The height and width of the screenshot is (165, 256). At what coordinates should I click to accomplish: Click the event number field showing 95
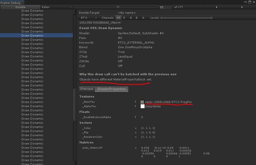pyautogui.click(x=165, y=7)
